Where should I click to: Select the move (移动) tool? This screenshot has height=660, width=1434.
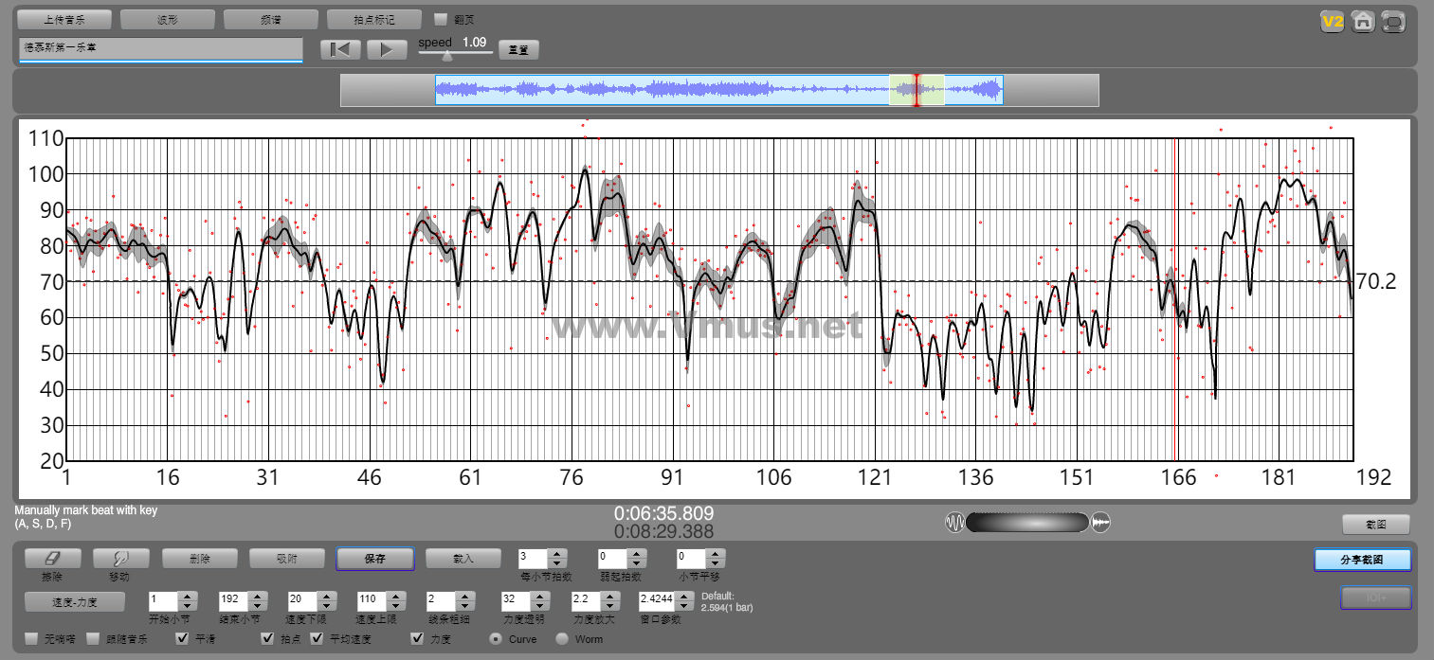[x=119, y=559]
